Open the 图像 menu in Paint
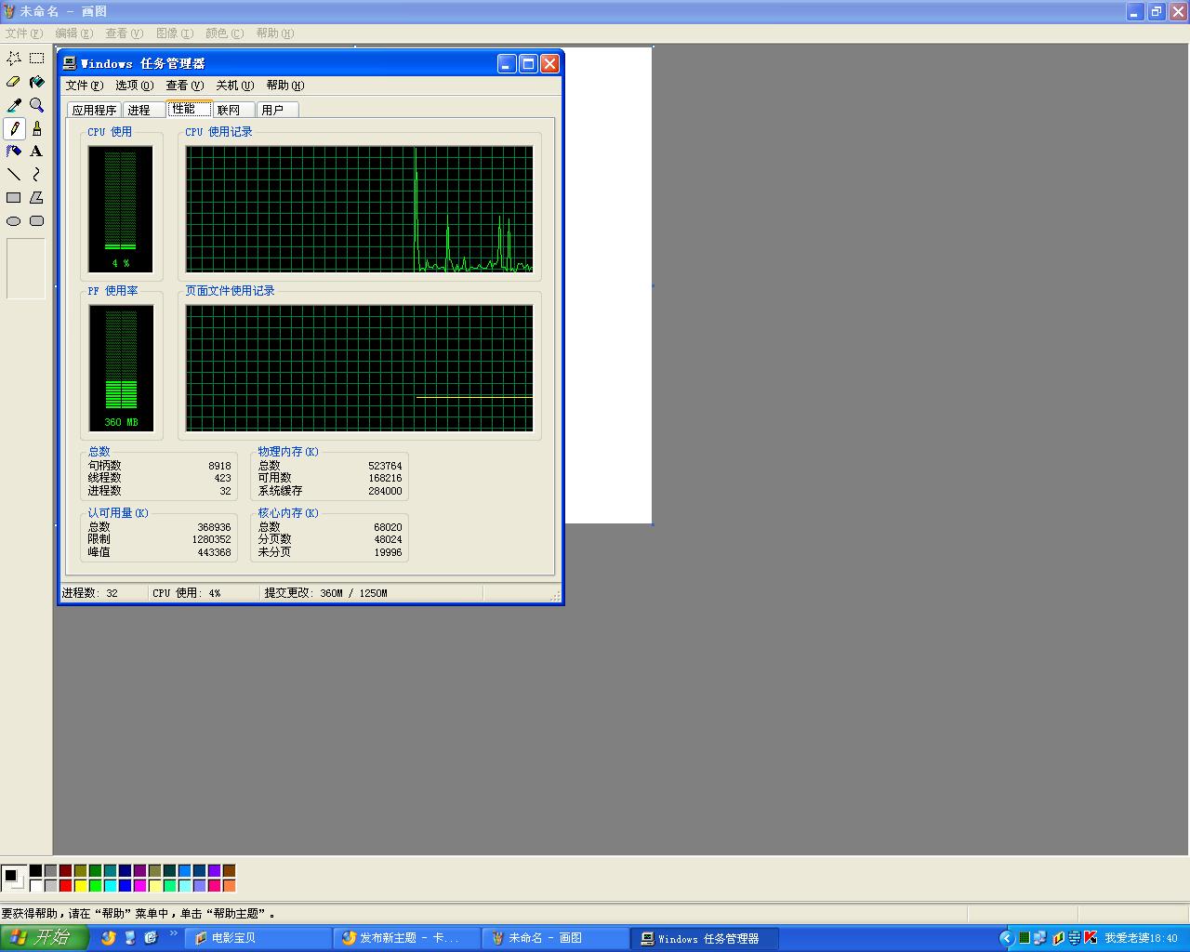The height and width of the screenshot is (952, 1190). point(175,33)
